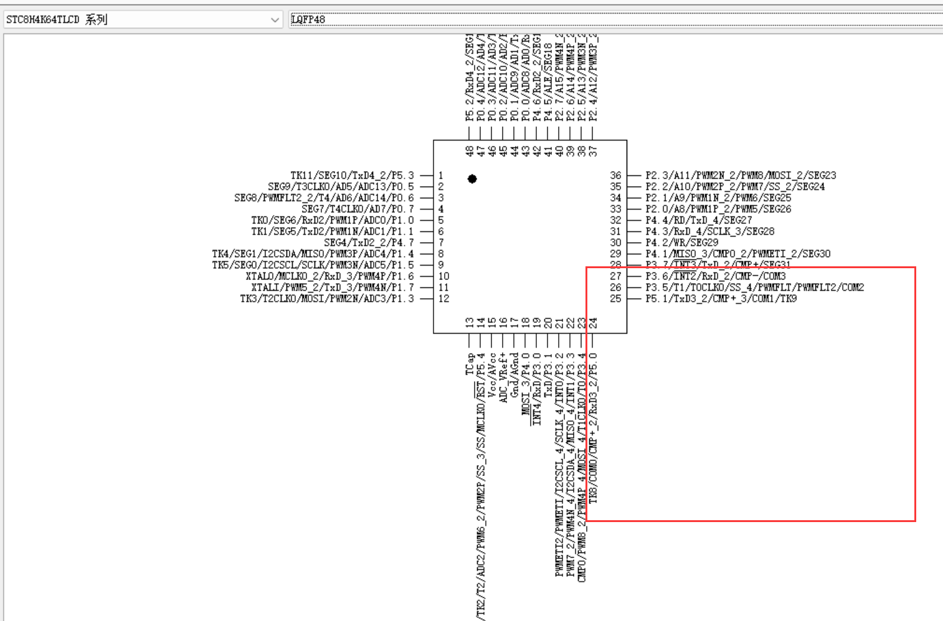Select pin 3 label SEG8/PWMFLT2_2/T4/AD6/ADC14/P0.6
Image resolution: width=943 pixels, height=621 pixels.
coord(324,198)
